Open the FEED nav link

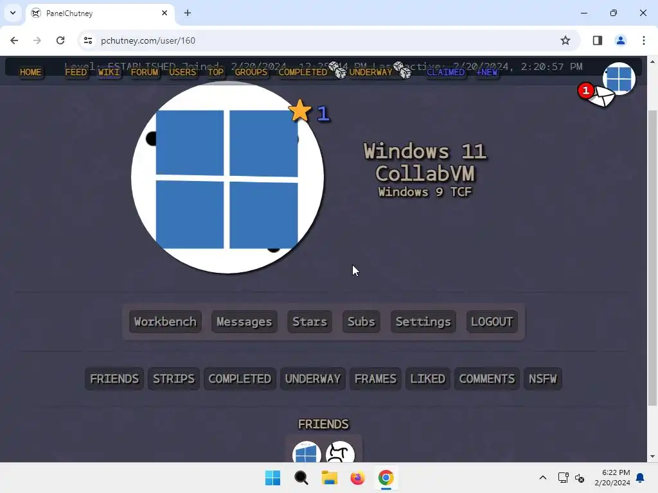click(76, 72)
